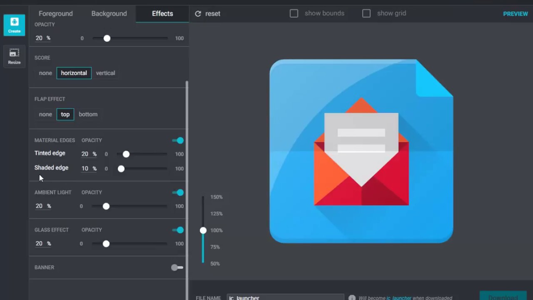Click the reset icon with circular arrow

tap(198, 13)
